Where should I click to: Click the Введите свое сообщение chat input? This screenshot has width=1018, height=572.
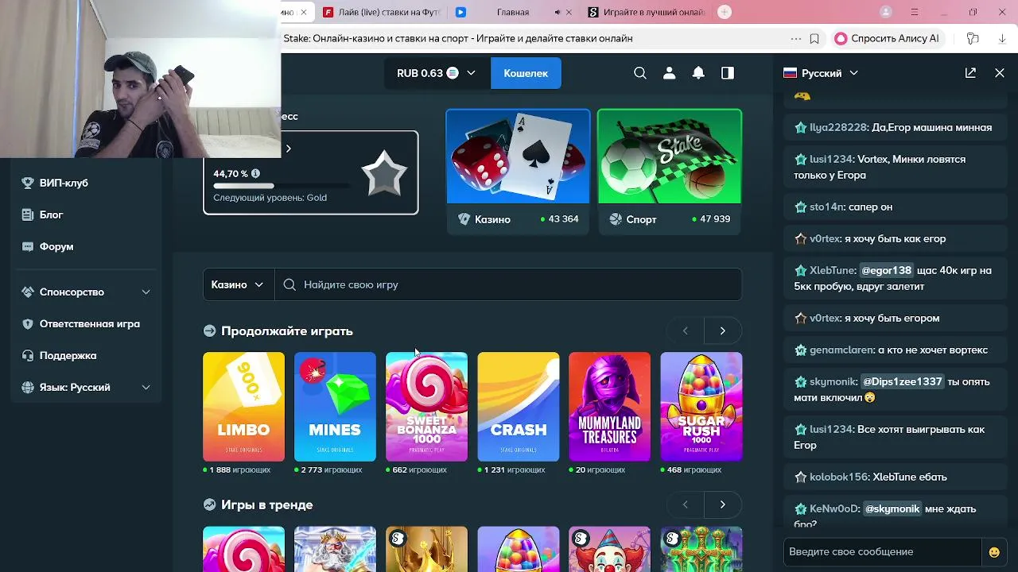(x=883, y=552)
